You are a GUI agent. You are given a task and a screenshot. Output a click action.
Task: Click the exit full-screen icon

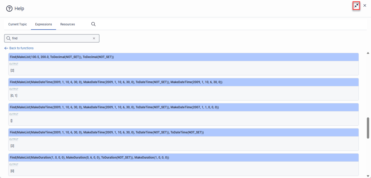(356, 5)
